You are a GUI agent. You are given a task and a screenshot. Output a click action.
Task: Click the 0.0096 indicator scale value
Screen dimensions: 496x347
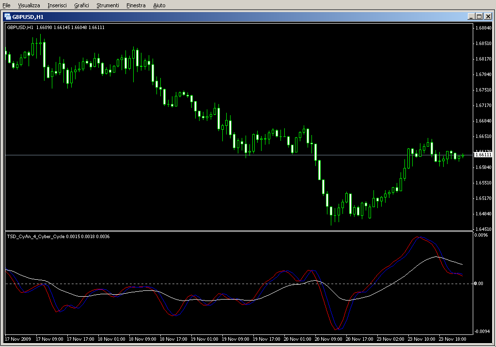pyautogui.click(x=481, y=235)
